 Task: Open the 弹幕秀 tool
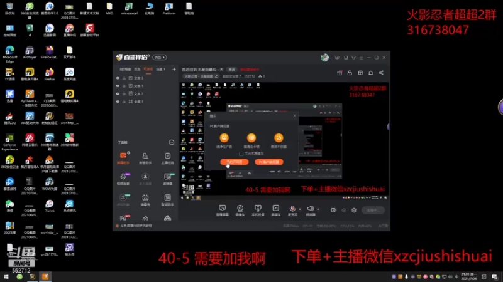(145, 200)
